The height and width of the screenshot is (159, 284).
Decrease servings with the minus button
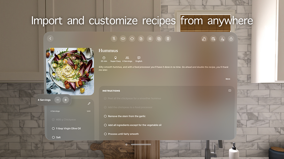click(58, 100)
